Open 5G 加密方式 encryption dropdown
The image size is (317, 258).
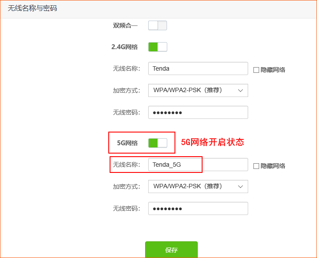[x=198, y=186]
